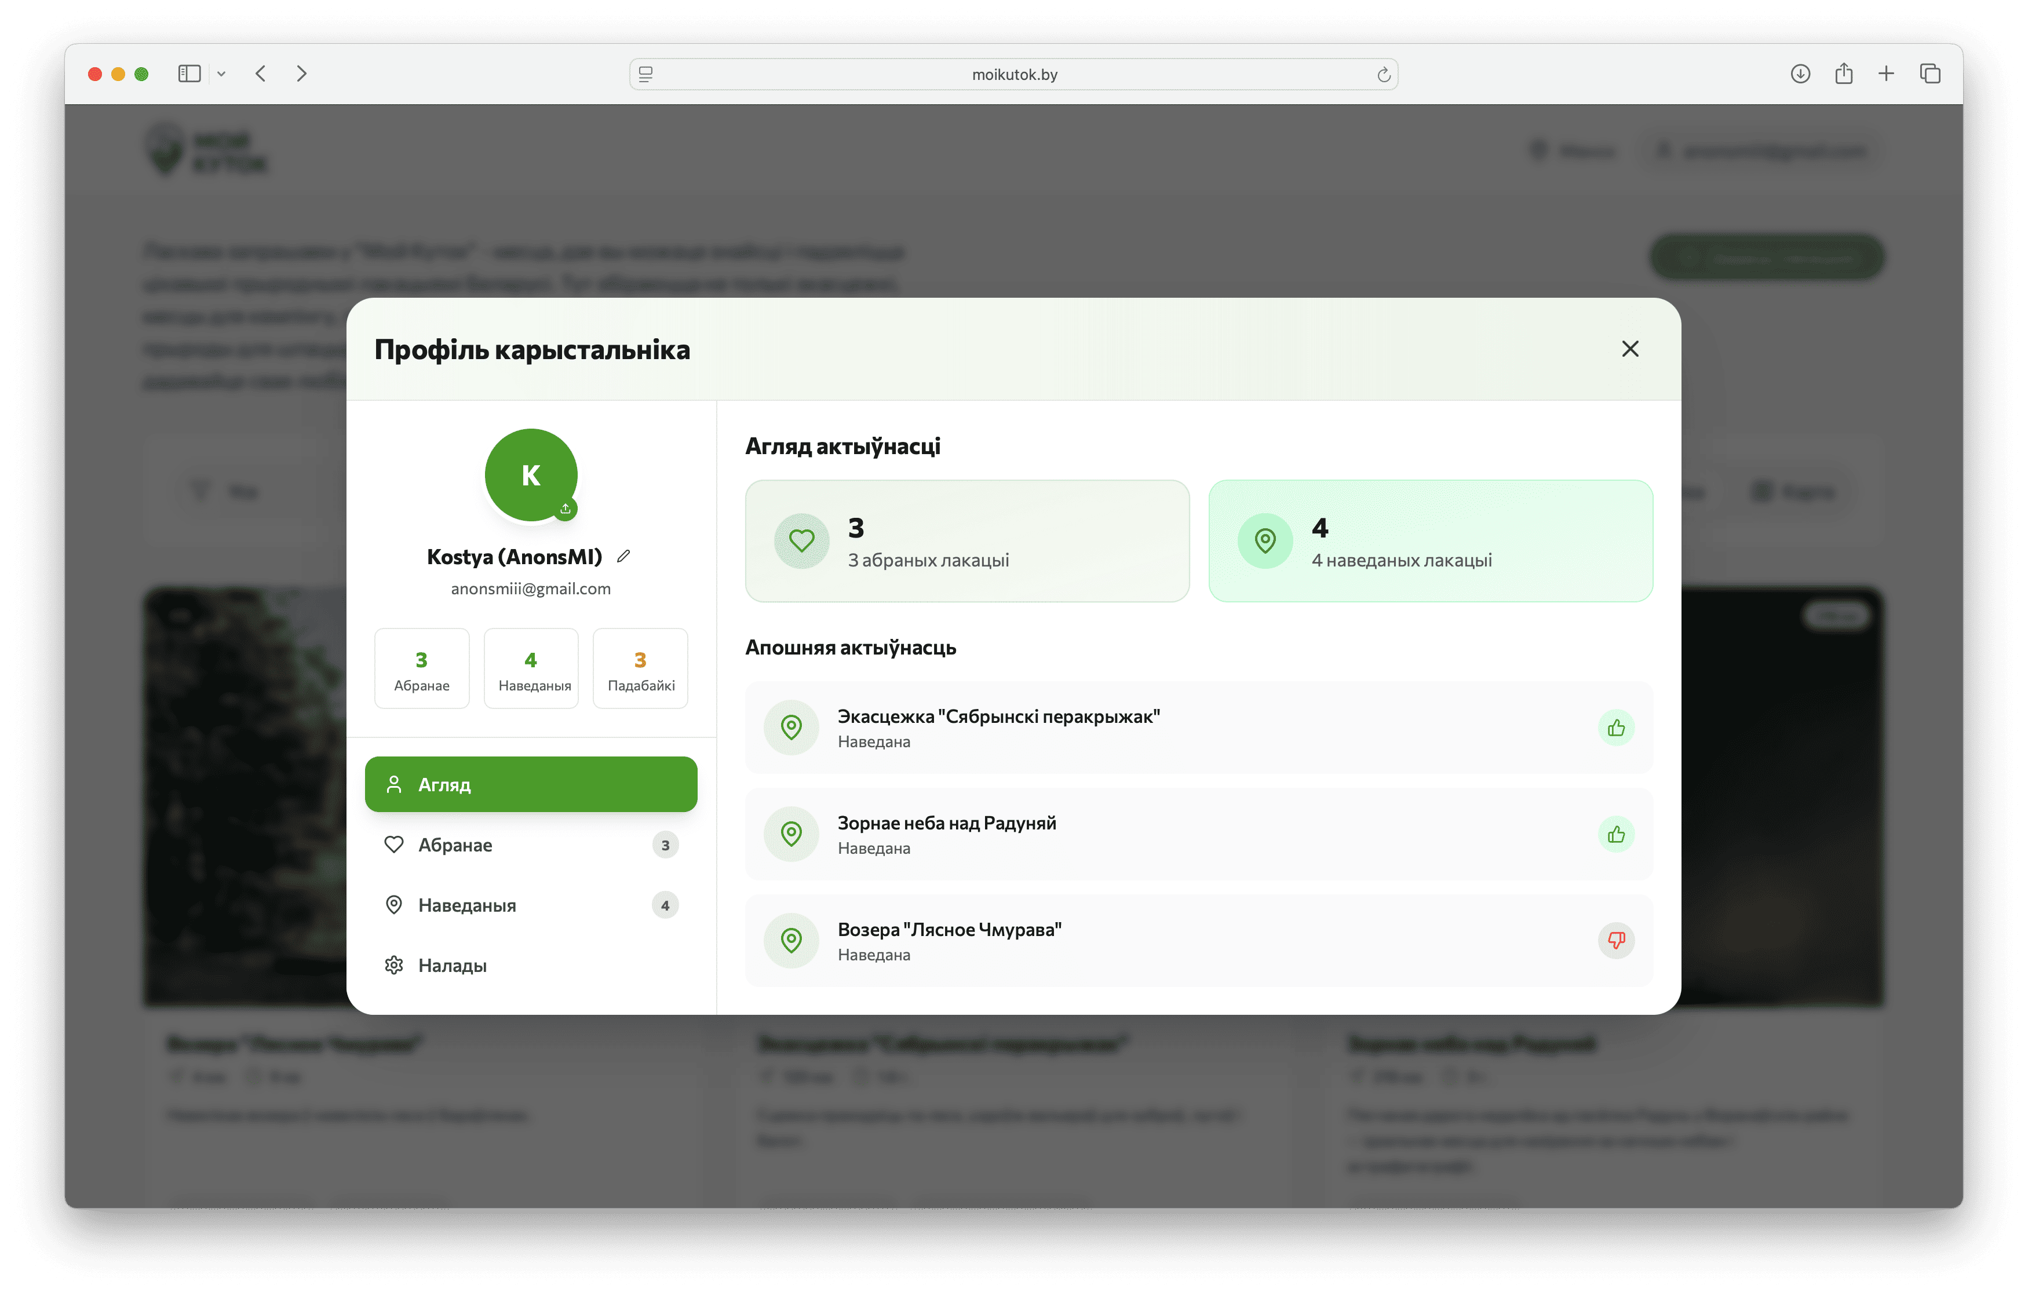
Task: Close the user profile dialog
Action: click(1629, 349)
